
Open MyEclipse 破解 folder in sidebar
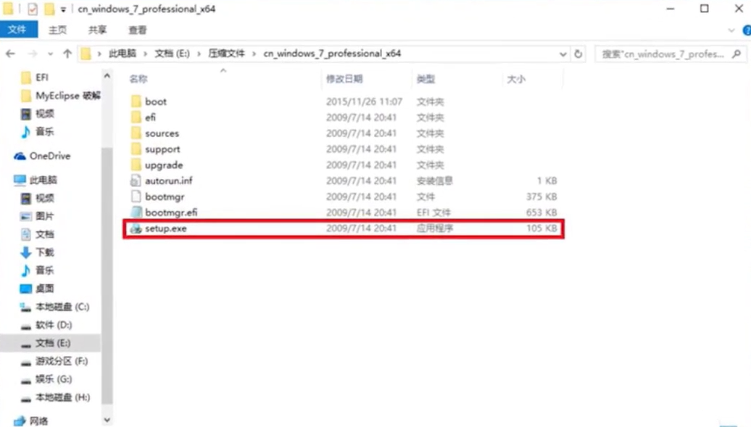click(x=60, y=96)
